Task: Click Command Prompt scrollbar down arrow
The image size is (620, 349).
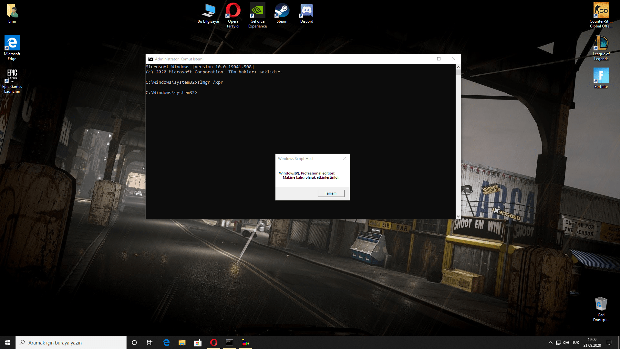Action: point(458,217)
